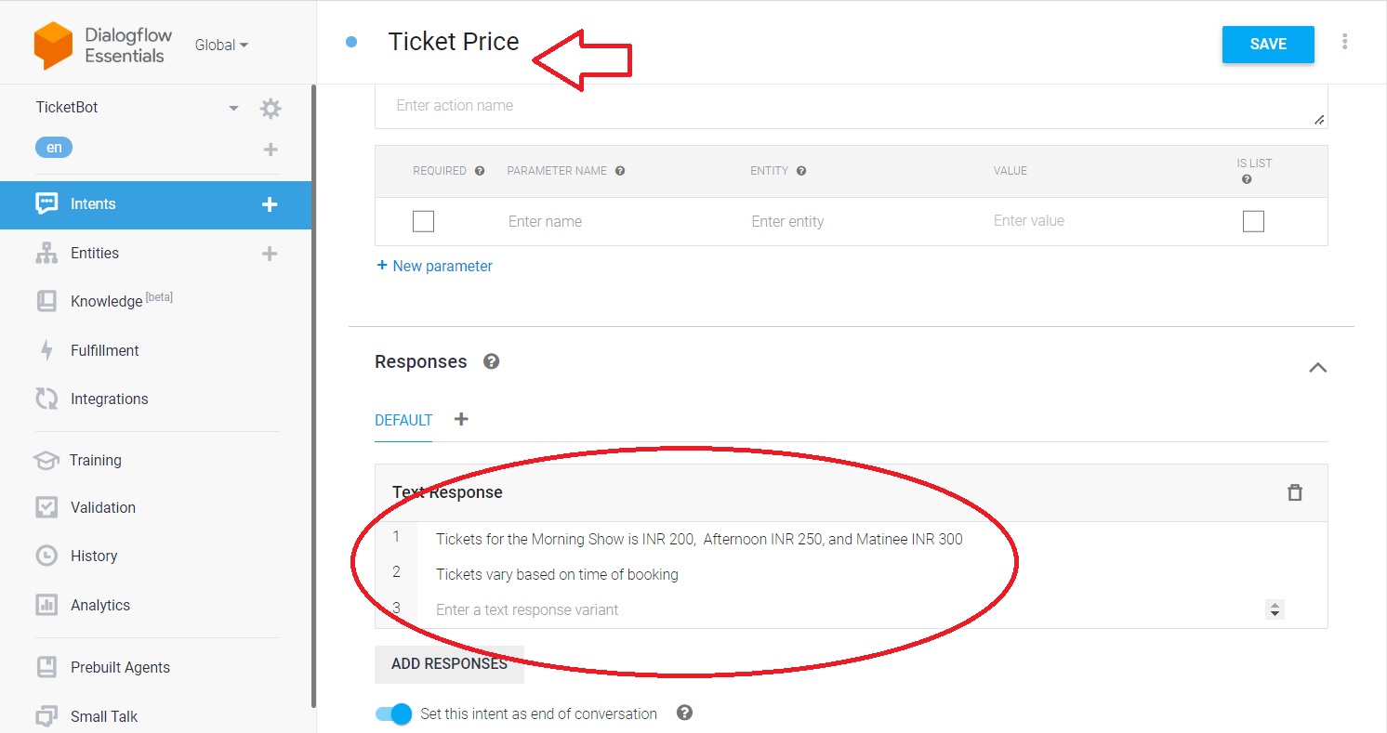Image resolution: width=1387 pixels, height=733 pixels.
Task: Click the 'Enter action name' field
Action: pyautogui.click(x=651, y=105)
